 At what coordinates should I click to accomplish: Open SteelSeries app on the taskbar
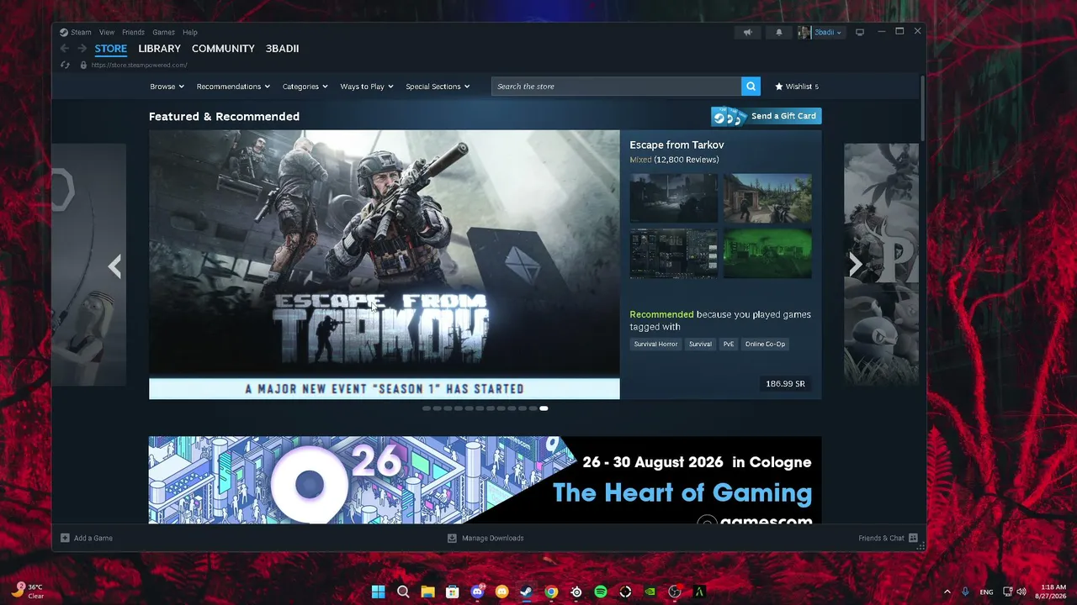click(x=576, y=592)
